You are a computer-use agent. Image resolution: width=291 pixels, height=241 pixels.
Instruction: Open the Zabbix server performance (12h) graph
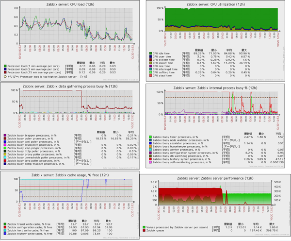tap(215, 207)
